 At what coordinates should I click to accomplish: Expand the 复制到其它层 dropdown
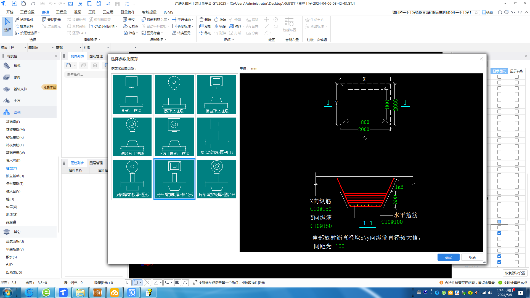tap(168, 20)
